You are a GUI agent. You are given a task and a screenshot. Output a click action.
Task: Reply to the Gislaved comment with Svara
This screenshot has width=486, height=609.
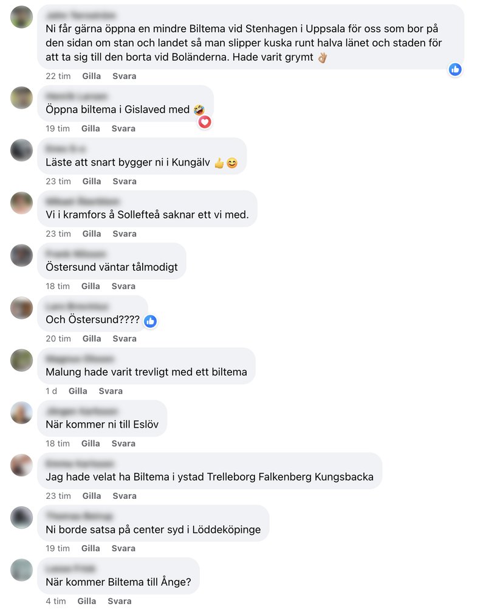tap(123, 128)
